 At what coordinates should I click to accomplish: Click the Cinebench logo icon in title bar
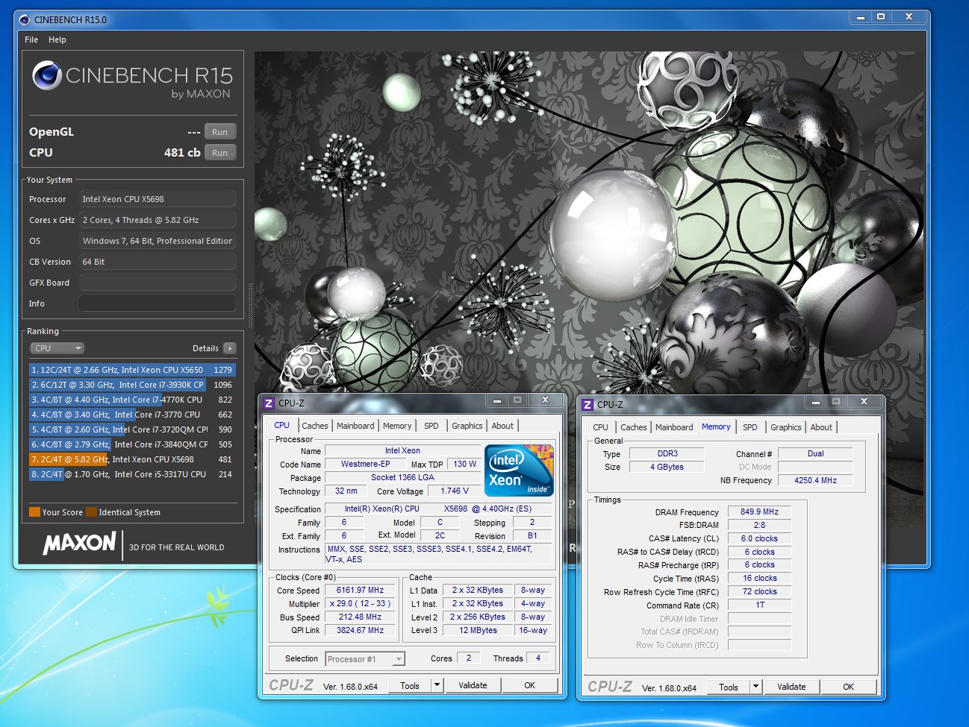tap(24, 19)
